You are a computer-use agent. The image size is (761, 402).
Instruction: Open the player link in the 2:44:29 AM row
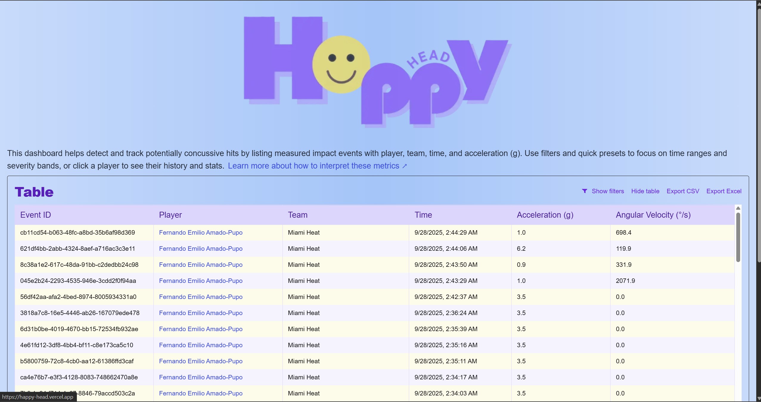click(201, 233)
